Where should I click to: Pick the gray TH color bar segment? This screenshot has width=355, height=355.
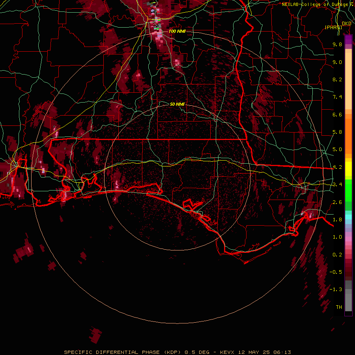348,302
